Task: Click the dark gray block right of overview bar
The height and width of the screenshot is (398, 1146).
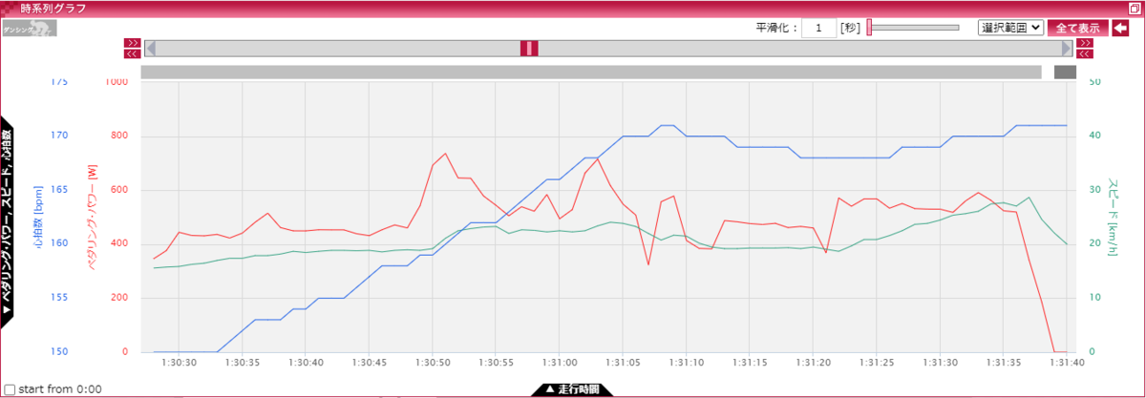Action: pyautogui.click(x=1065, y=72)
